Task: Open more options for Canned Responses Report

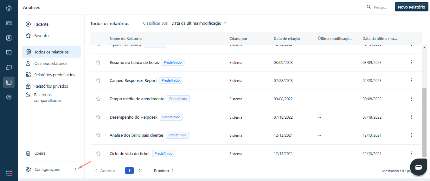Action: [x=411, y=80]
